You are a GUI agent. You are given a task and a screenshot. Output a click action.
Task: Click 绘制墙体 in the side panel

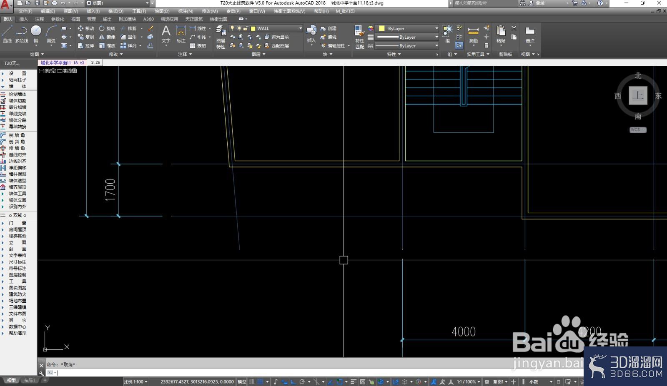point(18,94)
